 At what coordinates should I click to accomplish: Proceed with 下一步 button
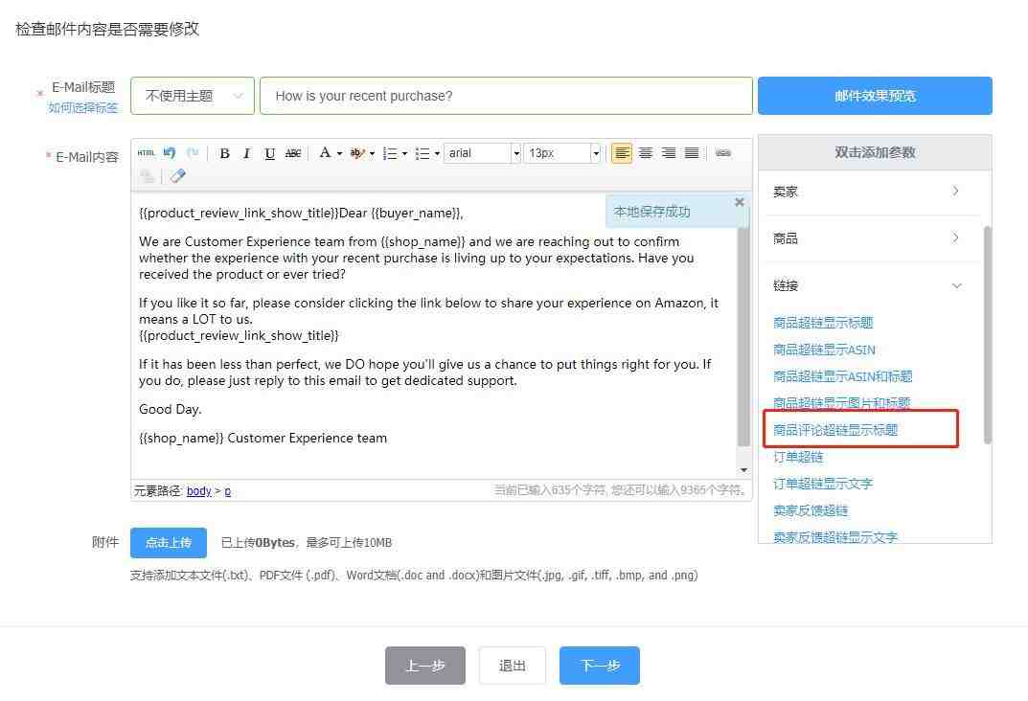599,666
